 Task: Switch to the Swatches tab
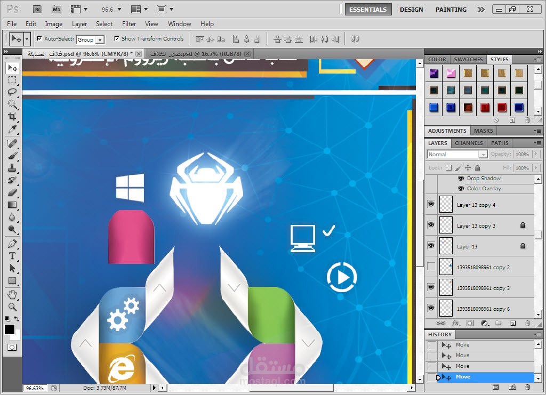click(468, 60)
